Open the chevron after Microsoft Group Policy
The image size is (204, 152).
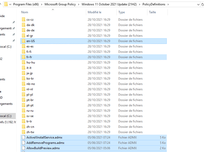79,4
